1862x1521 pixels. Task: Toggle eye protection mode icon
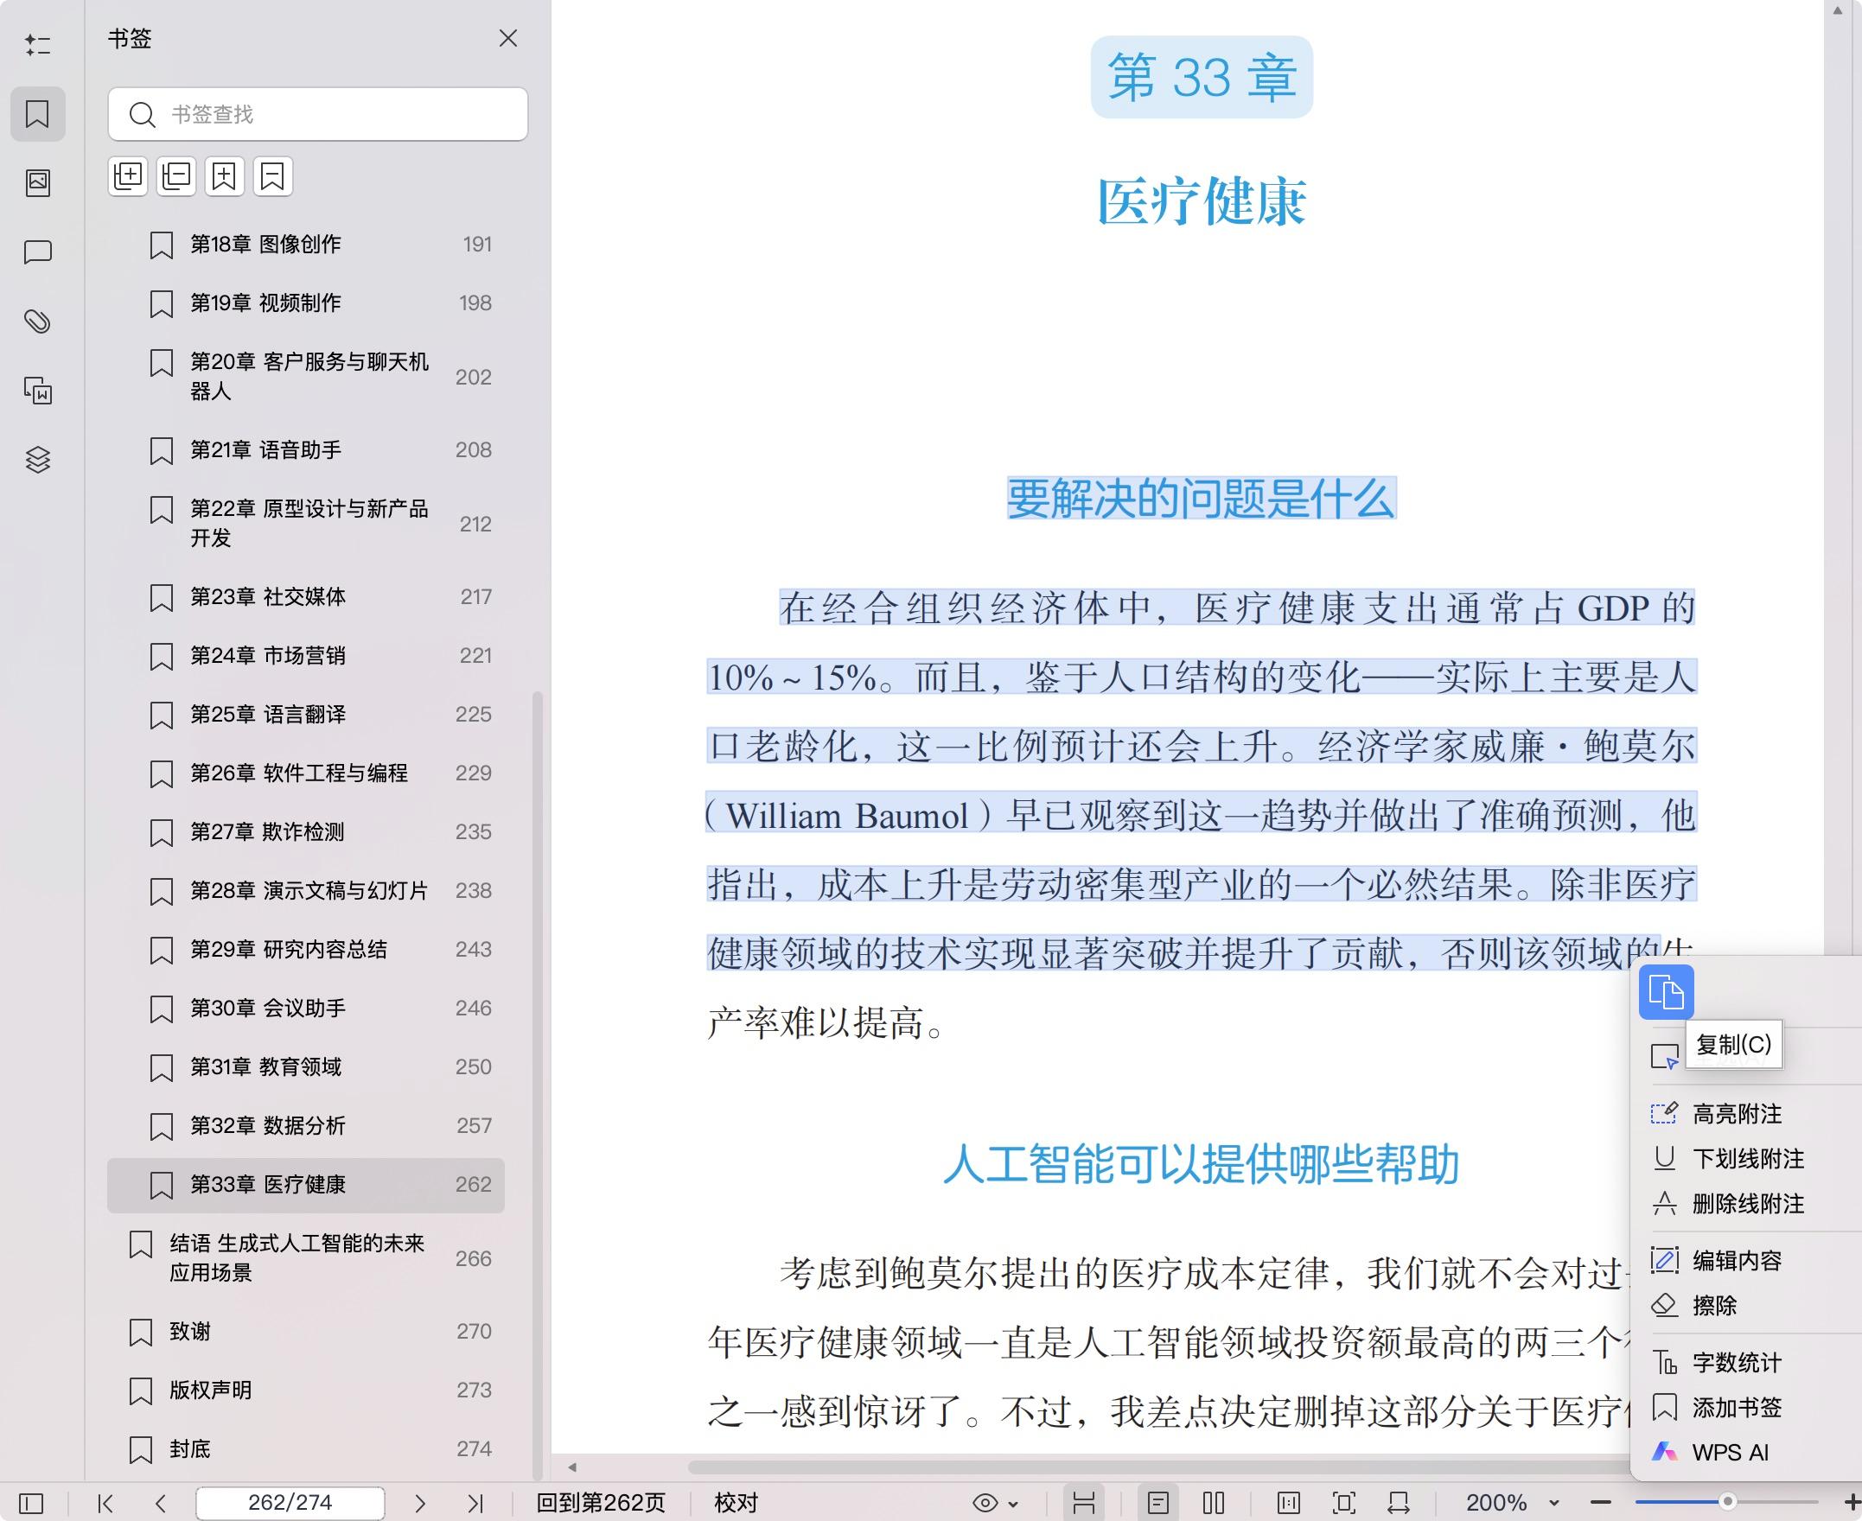click(985, 1504)
